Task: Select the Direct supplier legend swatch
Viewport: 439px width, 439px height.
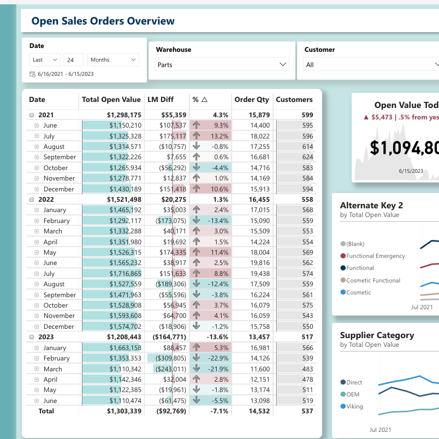Action: tap(343, 382)
